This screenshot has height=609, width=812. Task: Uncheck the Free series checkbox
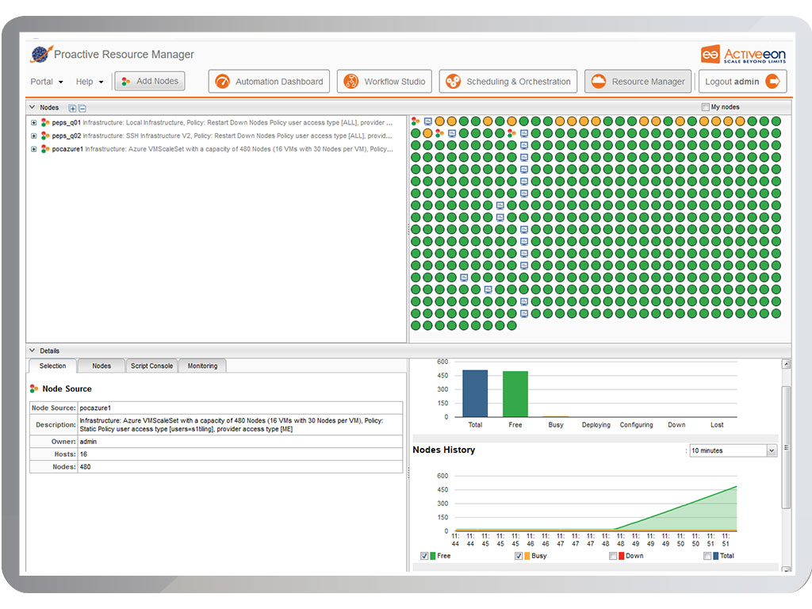coord(424,556)
